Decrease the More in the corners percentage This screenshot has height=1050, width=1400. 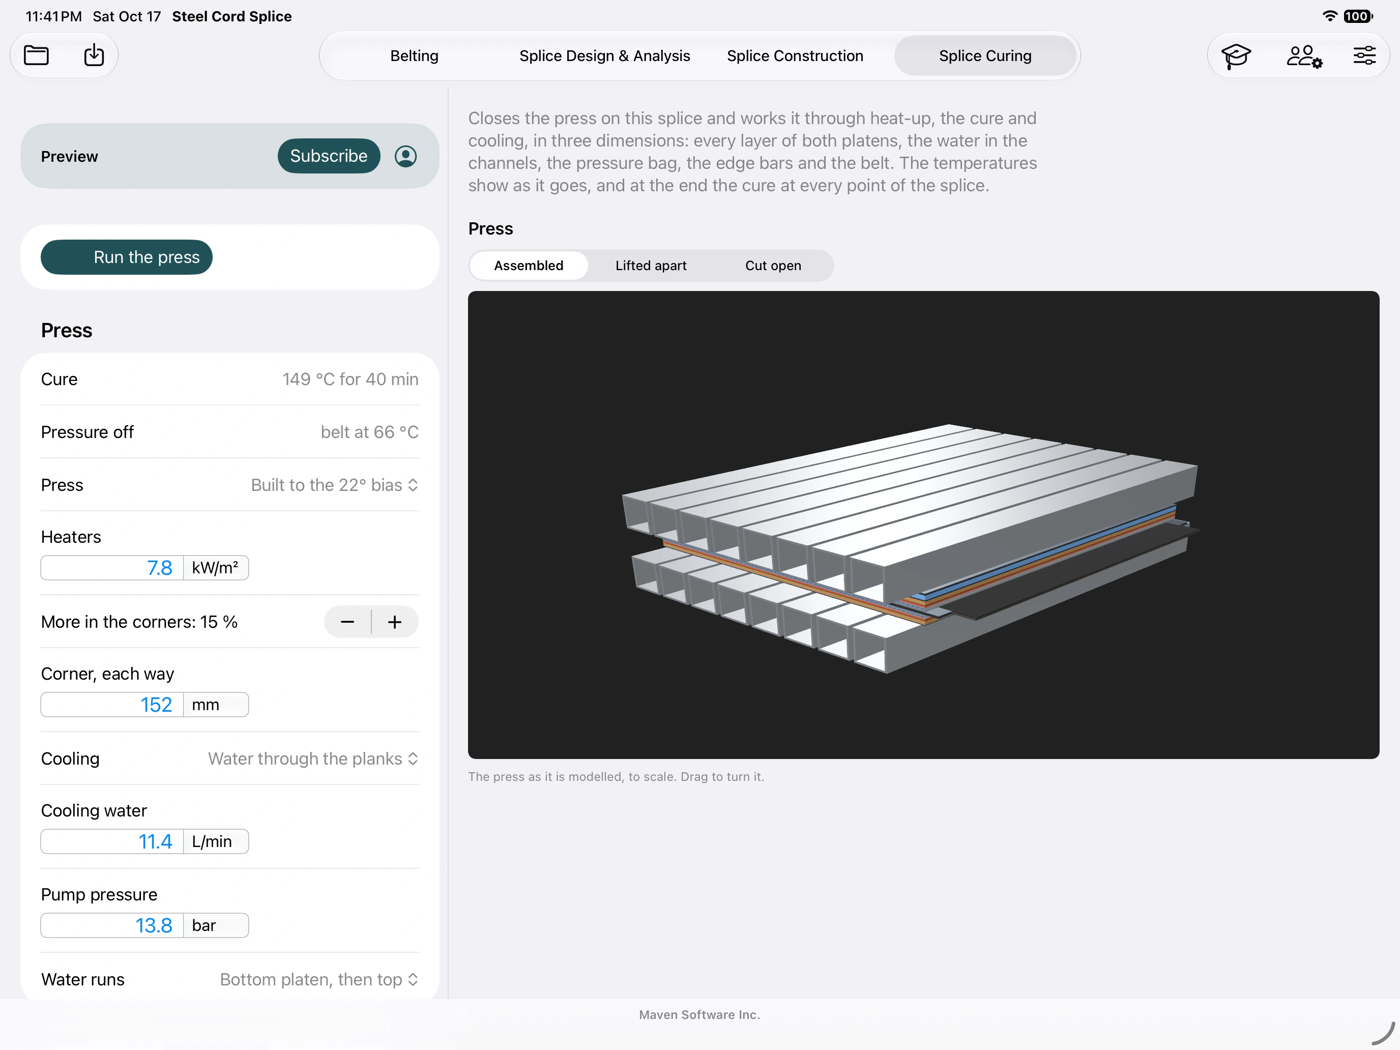pyautogui.click(x=347, y=622)
